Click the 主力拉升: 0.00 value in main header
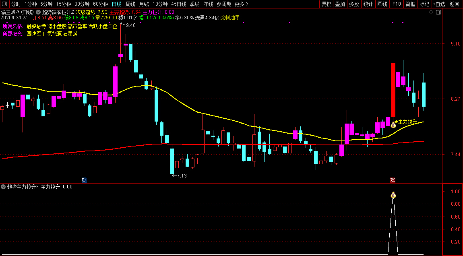 [x=159, y=12]
